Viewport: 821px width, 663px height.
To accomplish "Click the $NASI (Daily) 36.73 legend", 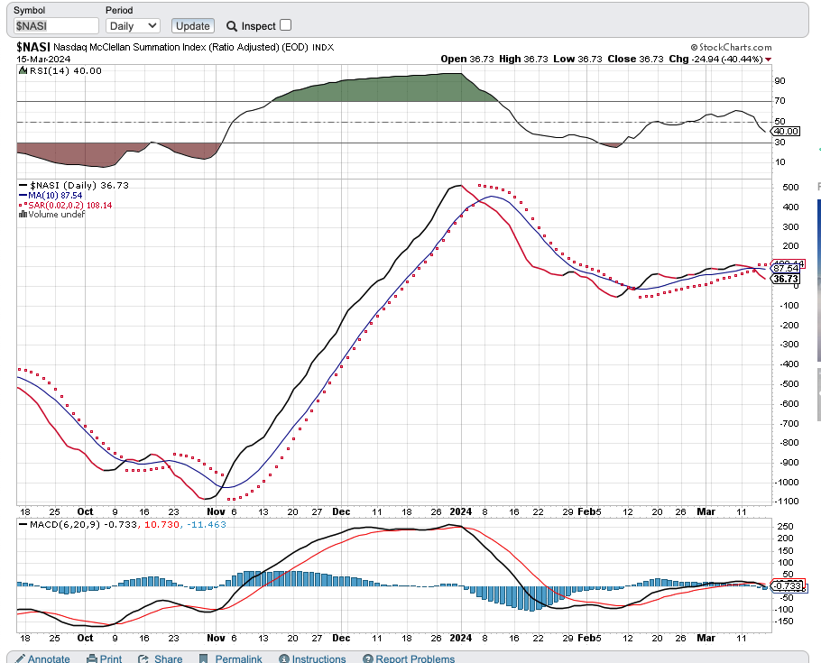I will pyautogui.click(x=74, y=185).
